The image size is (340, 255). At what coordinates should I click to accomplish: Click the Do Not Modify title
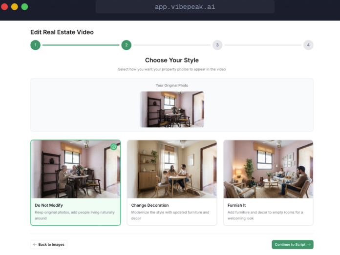[x=49, y=205]
